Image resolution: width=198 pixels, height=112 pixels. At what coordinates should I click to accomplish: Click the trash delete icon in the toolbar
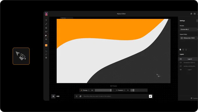(x=46, y=58)
